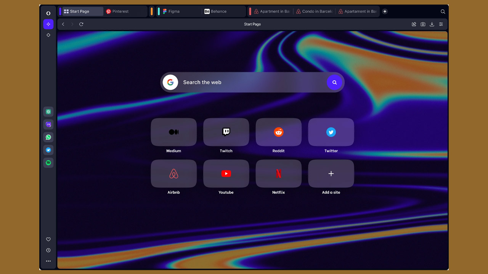Expand the orange collapsed tab island

152,11
